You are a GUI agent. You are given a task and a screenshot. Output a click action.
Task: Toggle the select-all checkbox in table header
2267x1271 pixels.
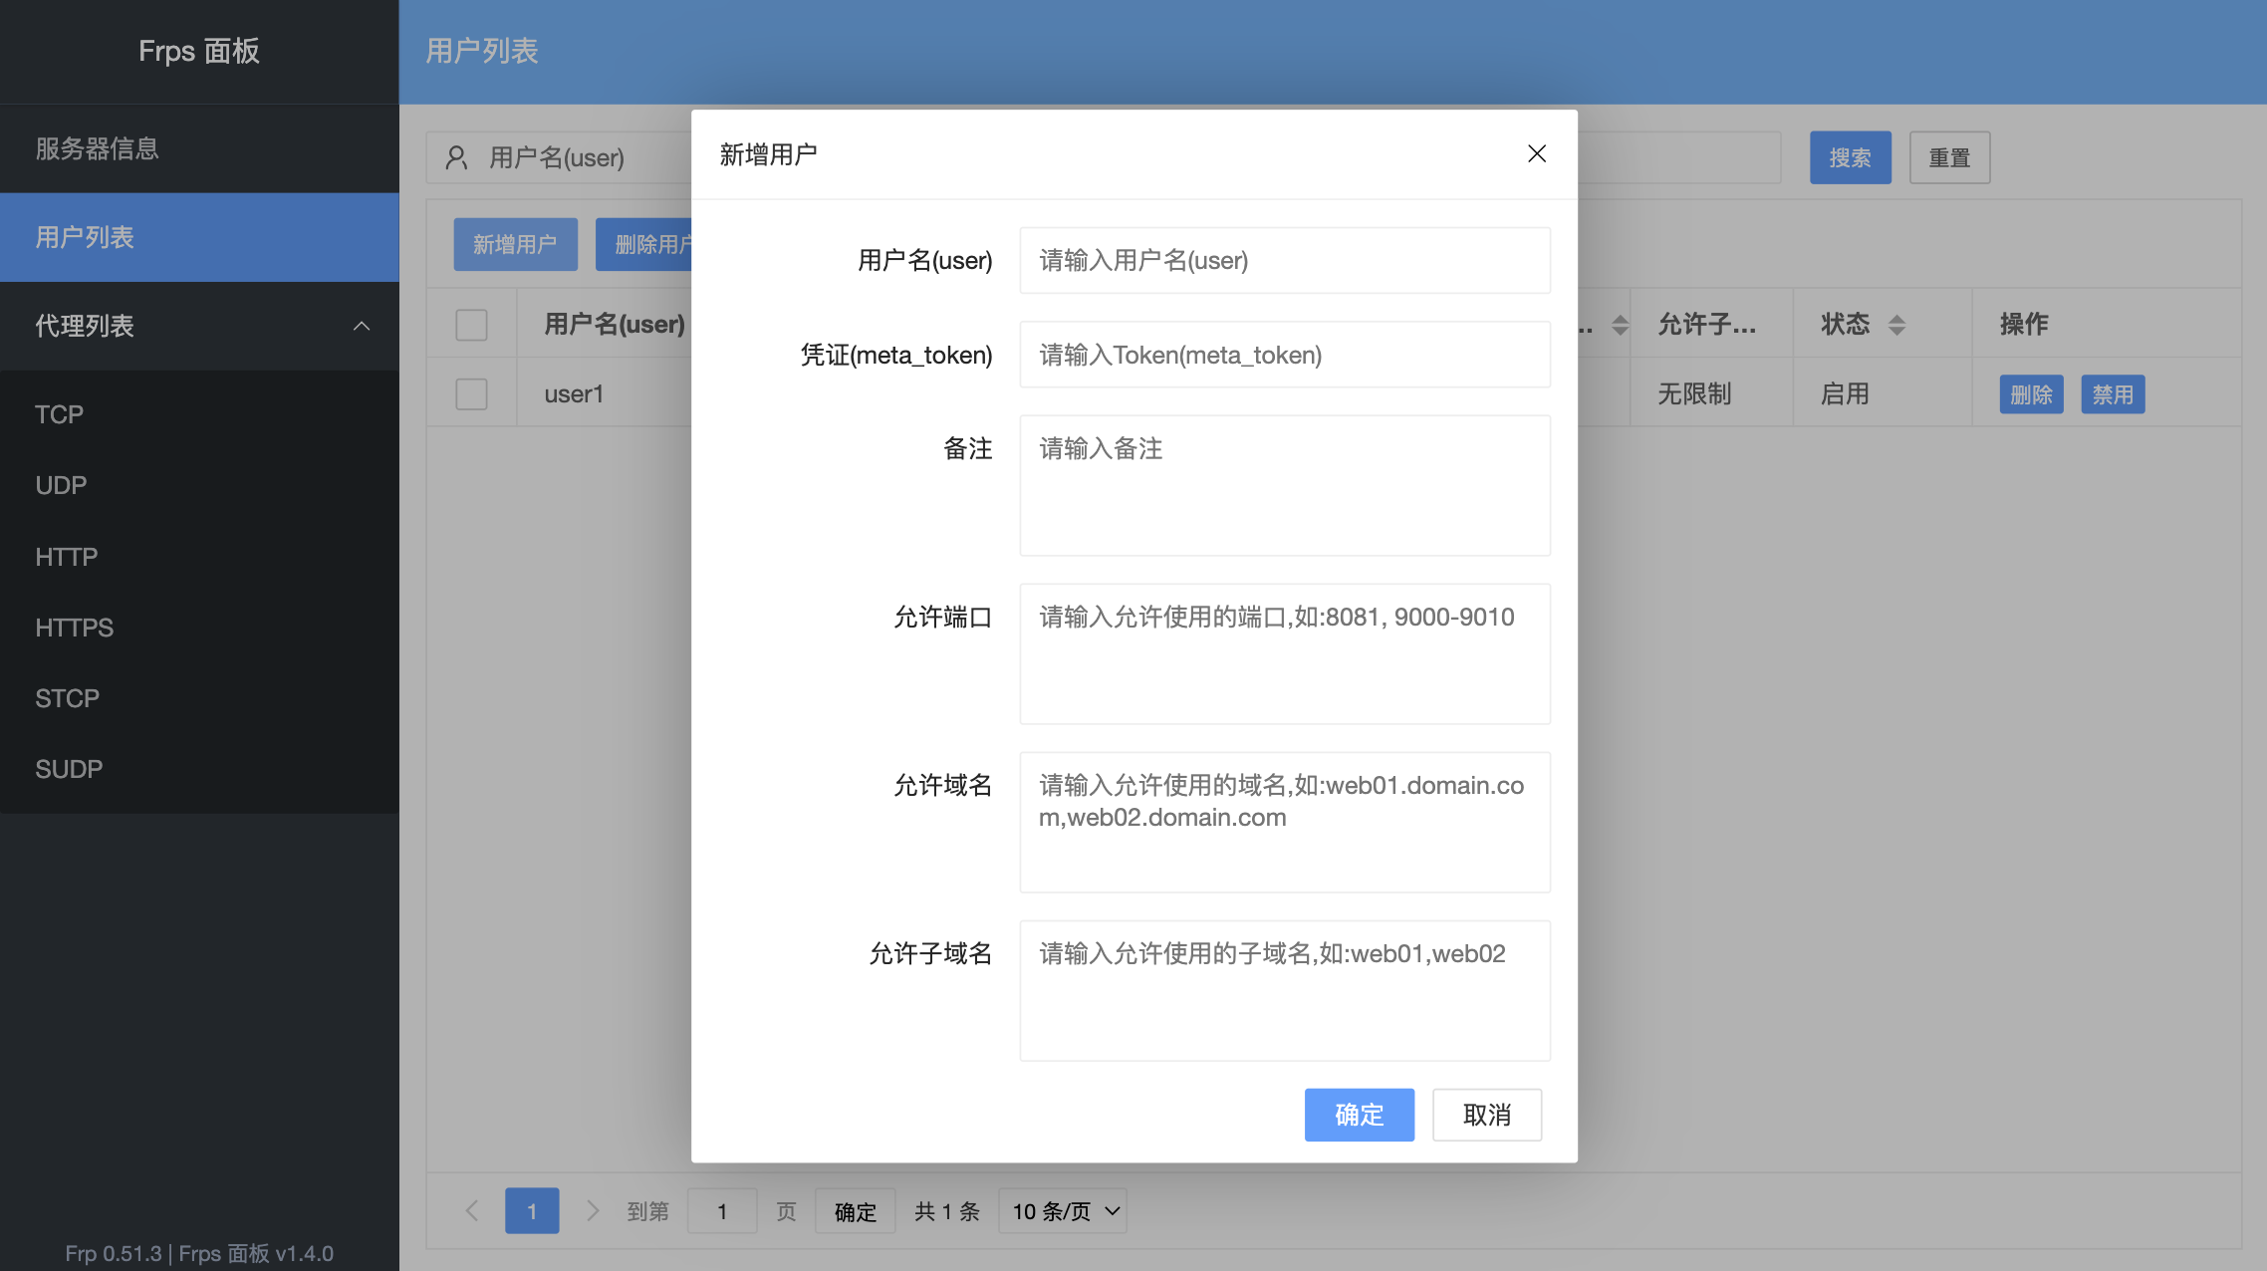(x=471, y=324)
